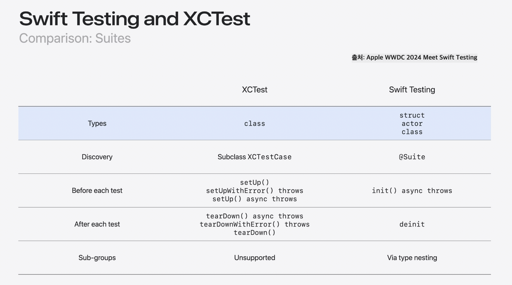Click the Apple WWDC 2024 source caption
The image size is (512, 285).
(x=414, y=58)
